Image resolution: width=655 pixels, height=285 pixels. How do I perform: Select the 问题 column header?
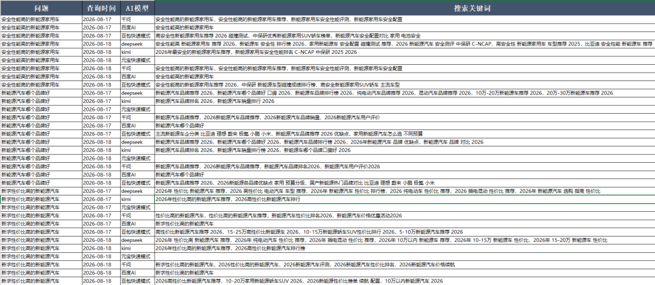[x=41, y=8]
